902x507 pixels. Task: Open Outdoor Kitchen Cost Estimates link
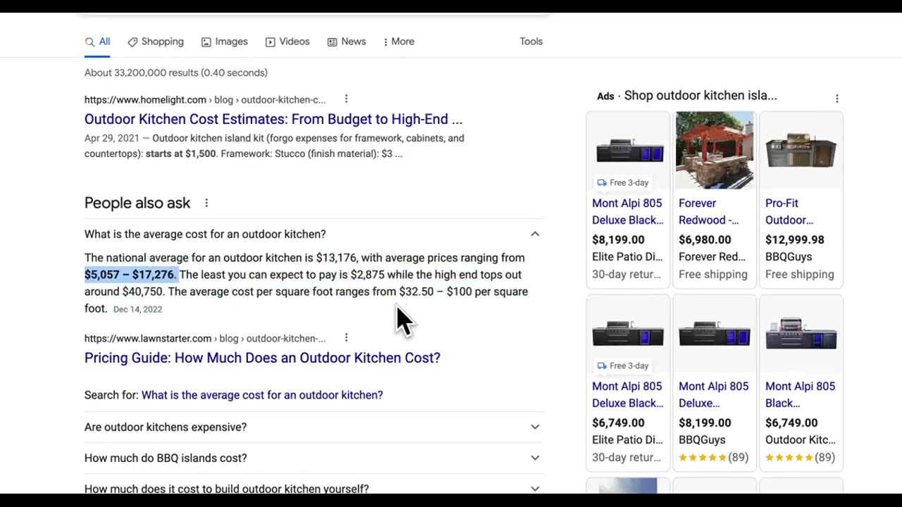coord(273,119)
